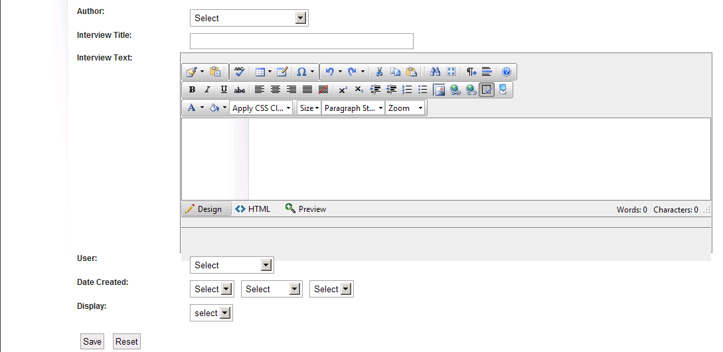Insert a horizontal rule

pyautogui.click(x=487, y=72)
